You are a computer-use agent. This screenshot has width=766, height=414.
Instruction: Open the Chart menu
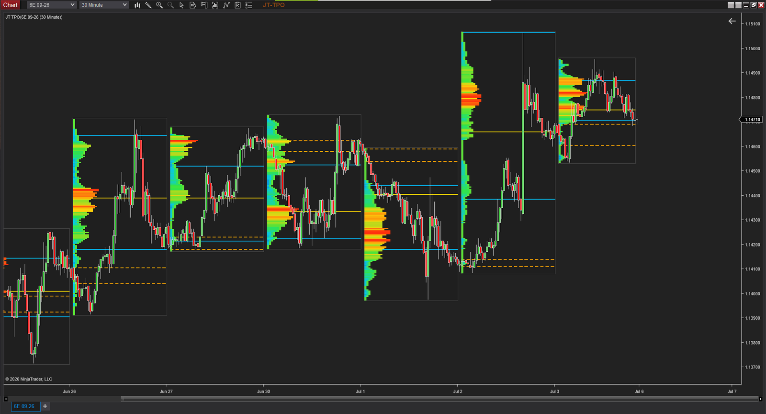[10, 5]
